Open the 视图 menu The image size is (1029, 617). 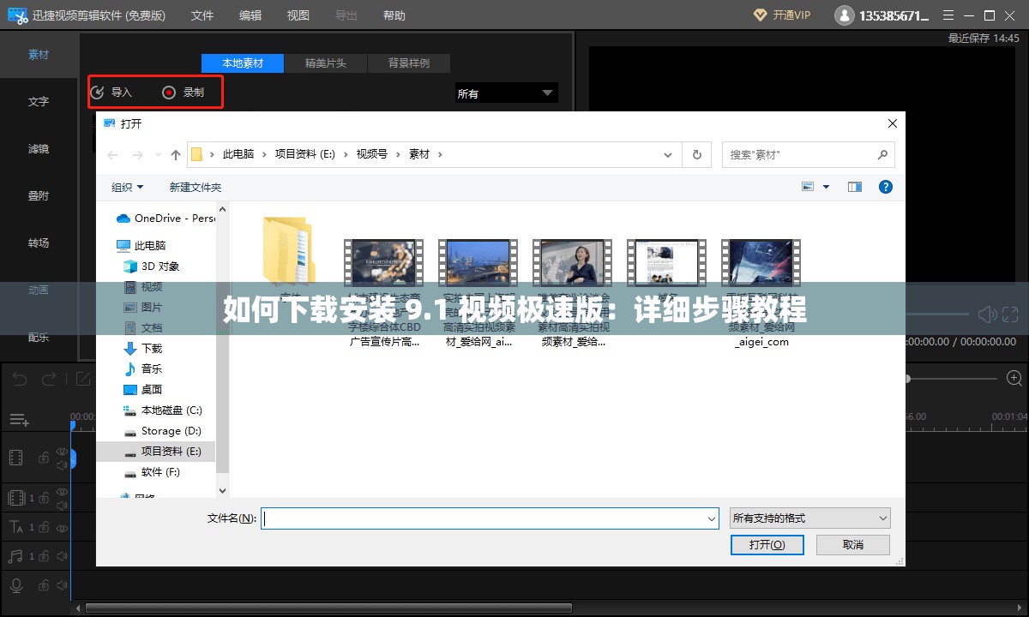298,15
